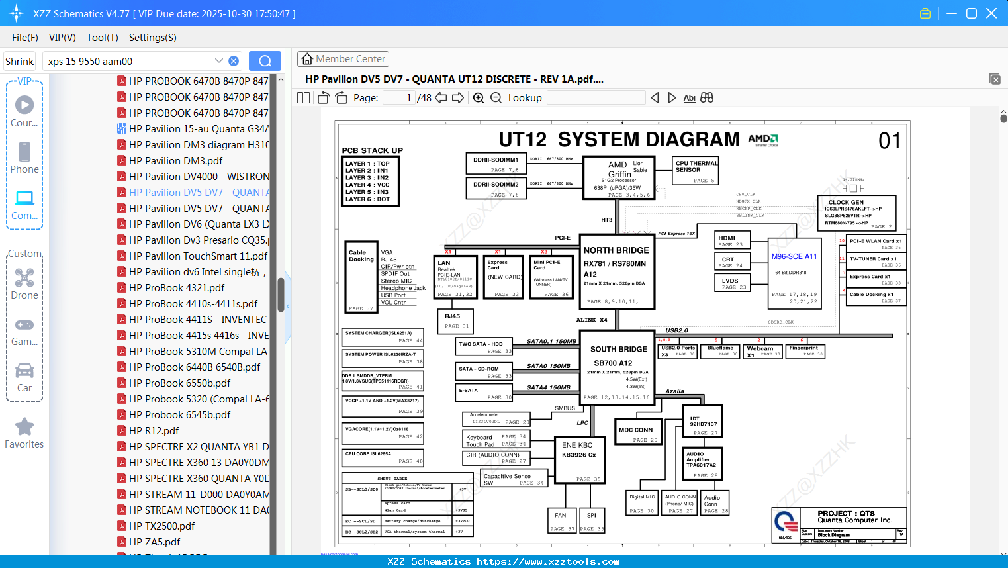Go to the next page arrow
This screenshot has height=568, width=1008.
(x=458, y=98)
